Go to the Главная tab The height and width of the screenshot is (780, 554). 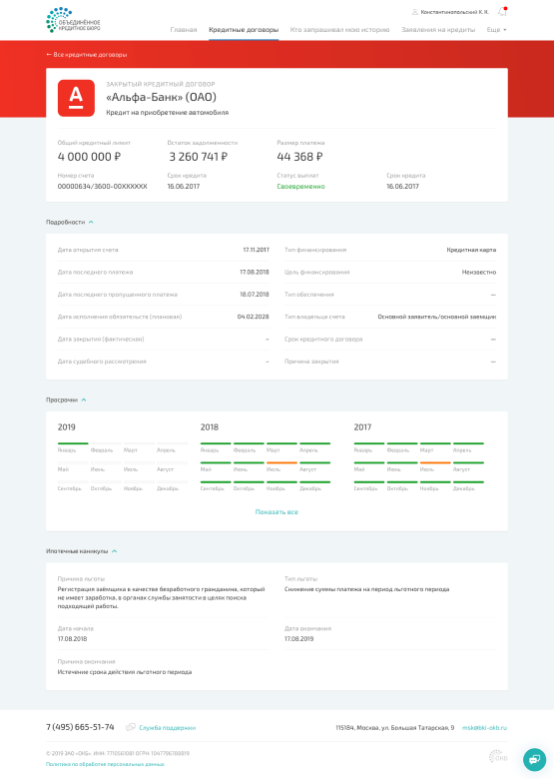[x=184, y=30]
